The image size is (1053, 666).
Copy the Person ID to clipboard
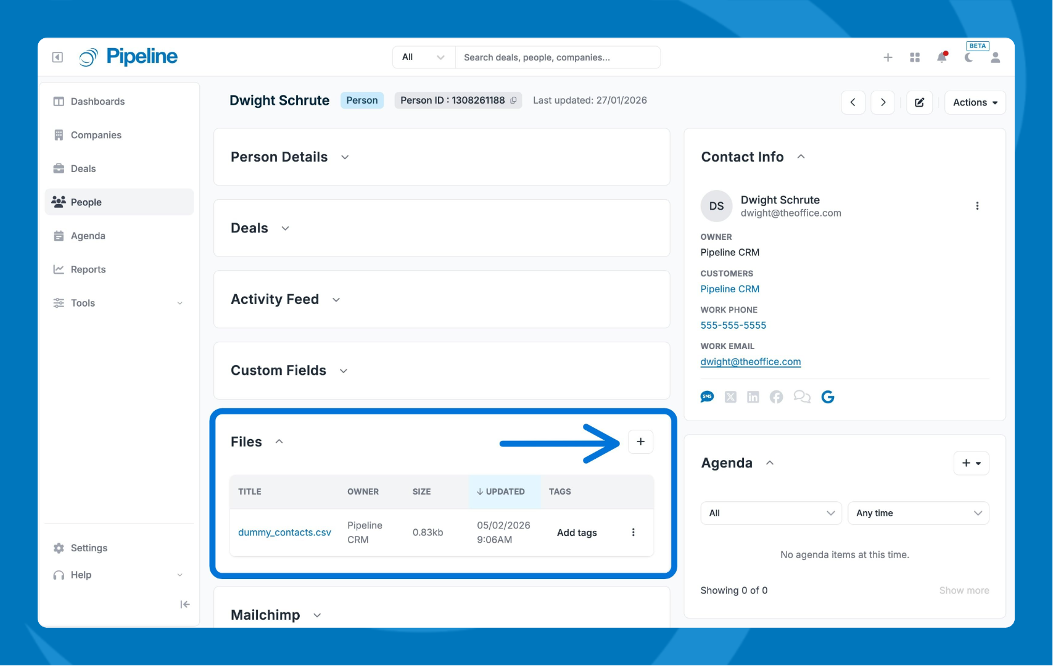pyautogui.click(x=513, y=101)
